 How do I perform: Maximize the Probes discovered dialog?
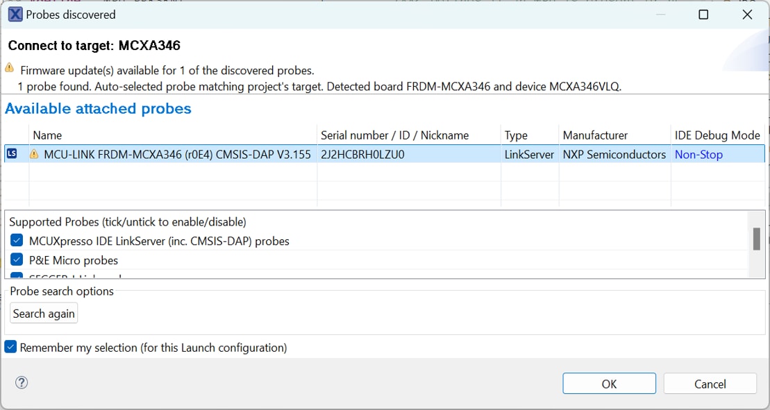tap(703, 15)
